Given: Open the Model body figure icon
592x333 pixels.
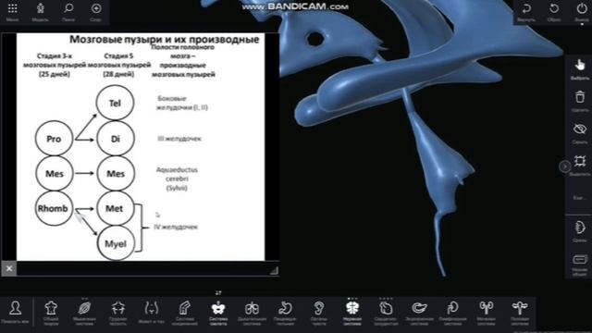Looking at the screenshot, I should [41, 8].
